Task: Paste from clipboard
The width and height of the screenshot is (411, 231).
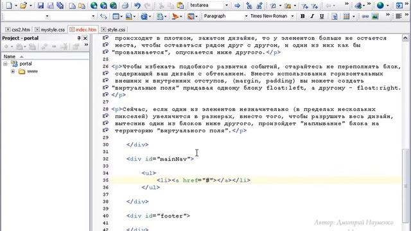Action: pyautogui.click(x=180, y=5)
